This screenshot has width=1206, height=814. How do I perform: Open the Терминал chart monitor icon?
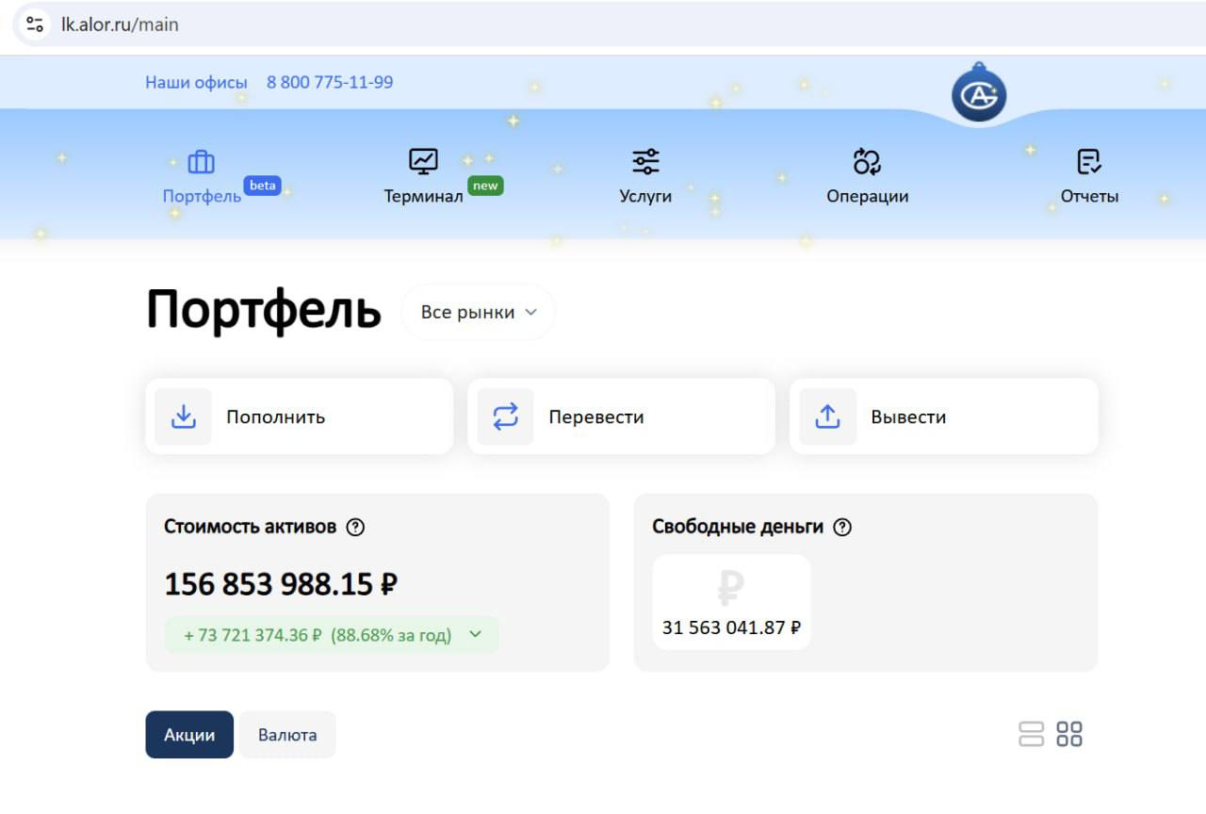423,161
